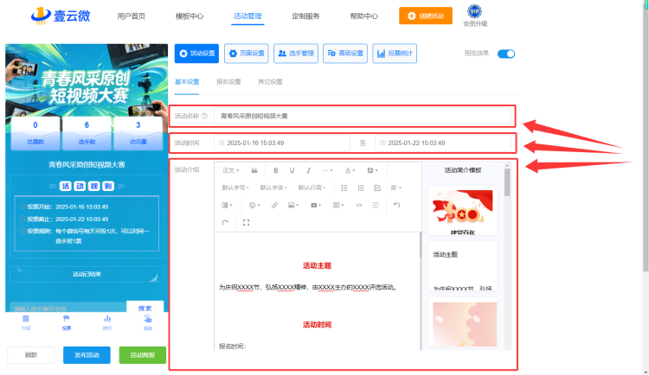Toggle bold formatting in the editor
The width and height of the screenshot is (649, 375).
click(276, 170)
